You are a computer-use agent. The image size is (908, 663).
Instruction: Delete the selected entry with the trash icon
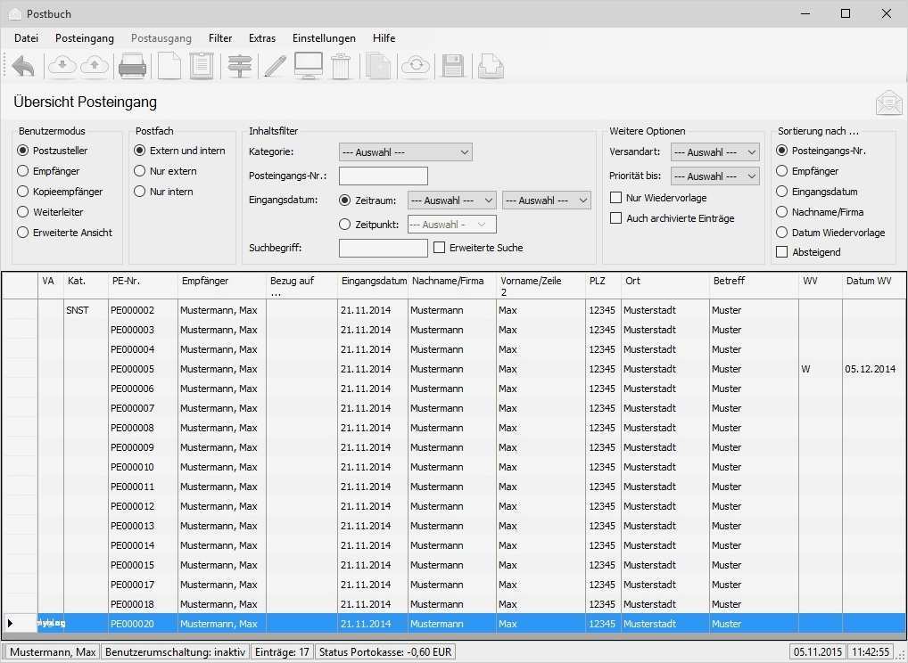342,65
